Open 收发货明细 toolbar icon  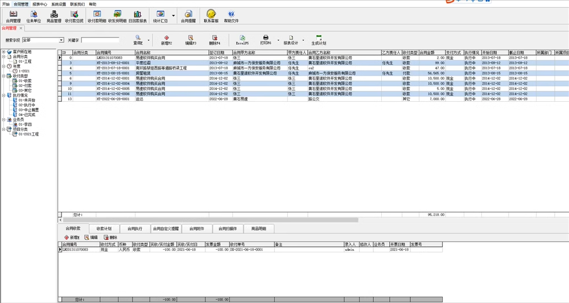point(117,16)
